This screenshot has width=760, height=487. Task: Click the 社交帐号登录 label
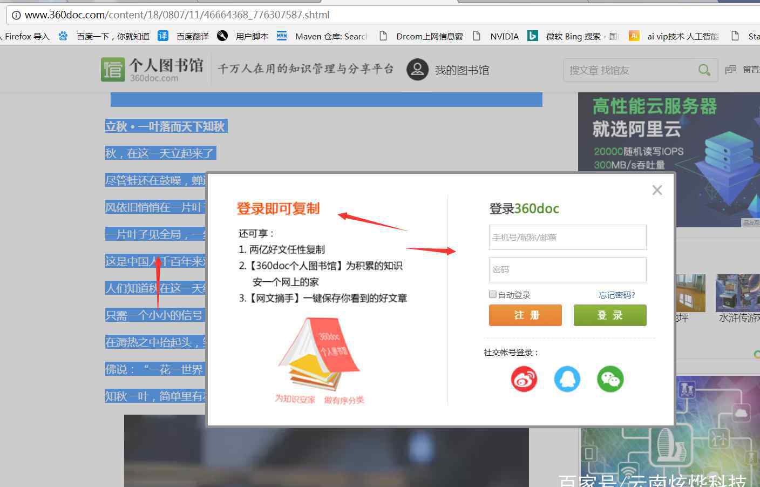[511, 352]
